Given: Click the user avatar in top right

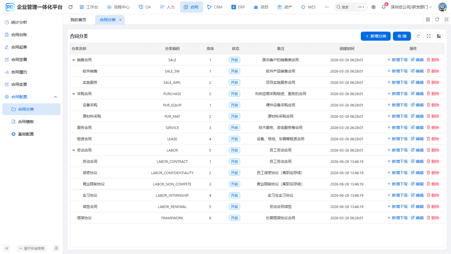Looking at the screenshot, I should click(442, 7).
